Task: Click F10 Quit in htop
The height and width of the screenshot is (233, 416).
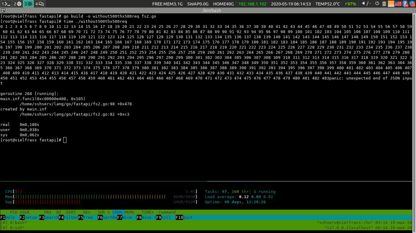Action: [x=184, y=217]
